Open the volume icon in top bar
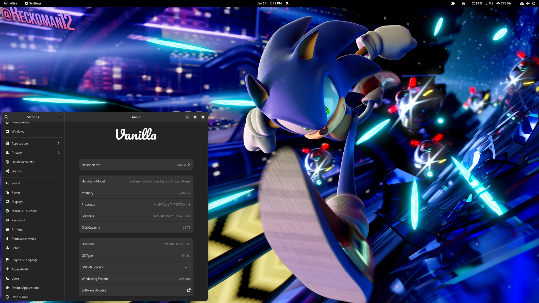Image resolution: width=539 pixels, height=303 pixels. (x=528, y=3)
